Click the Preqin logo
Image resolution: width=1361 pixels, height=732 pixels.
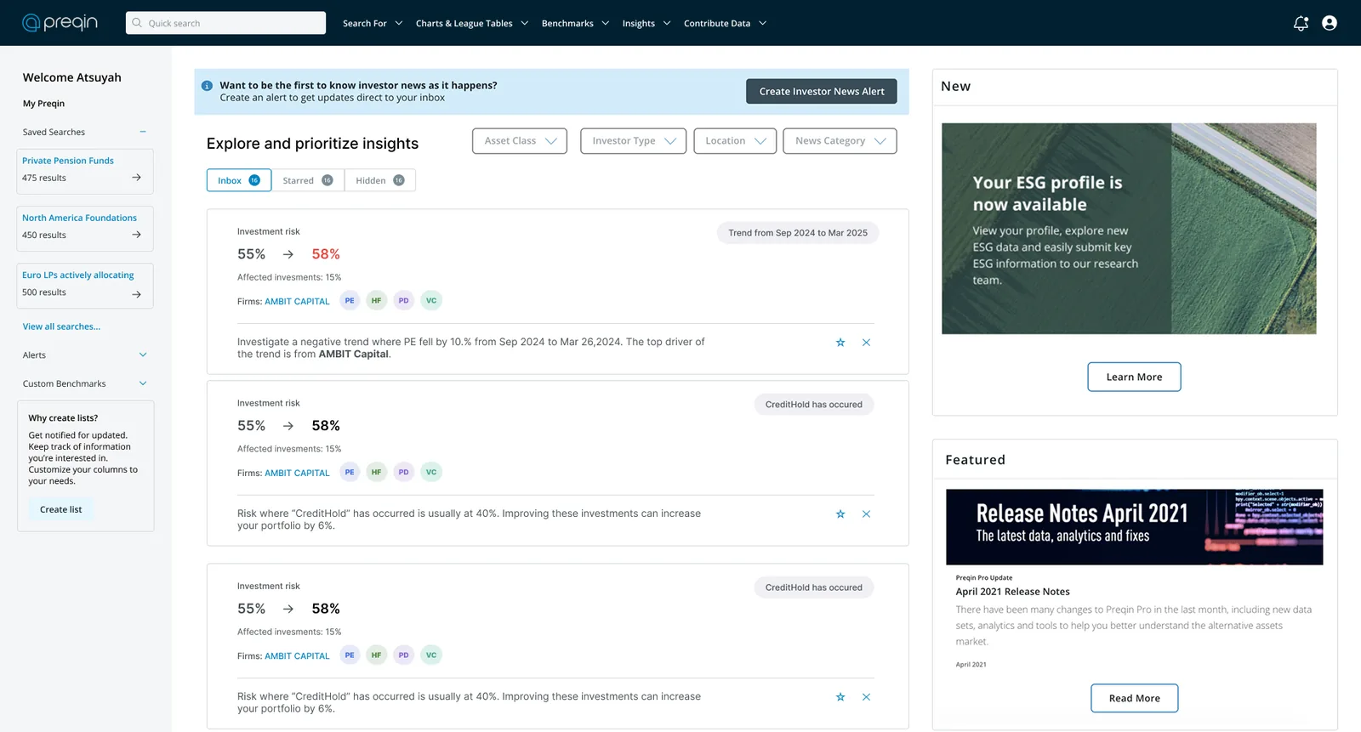60,22
